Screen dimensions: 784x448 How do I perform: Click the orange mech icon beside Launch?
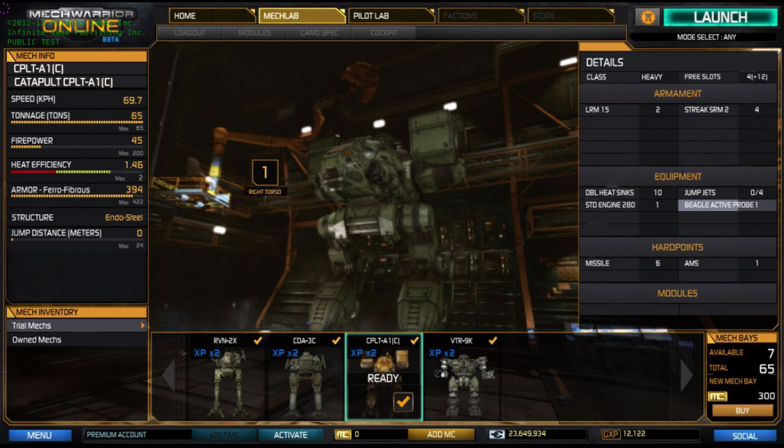pyautogui.click(x=647, y=17)
